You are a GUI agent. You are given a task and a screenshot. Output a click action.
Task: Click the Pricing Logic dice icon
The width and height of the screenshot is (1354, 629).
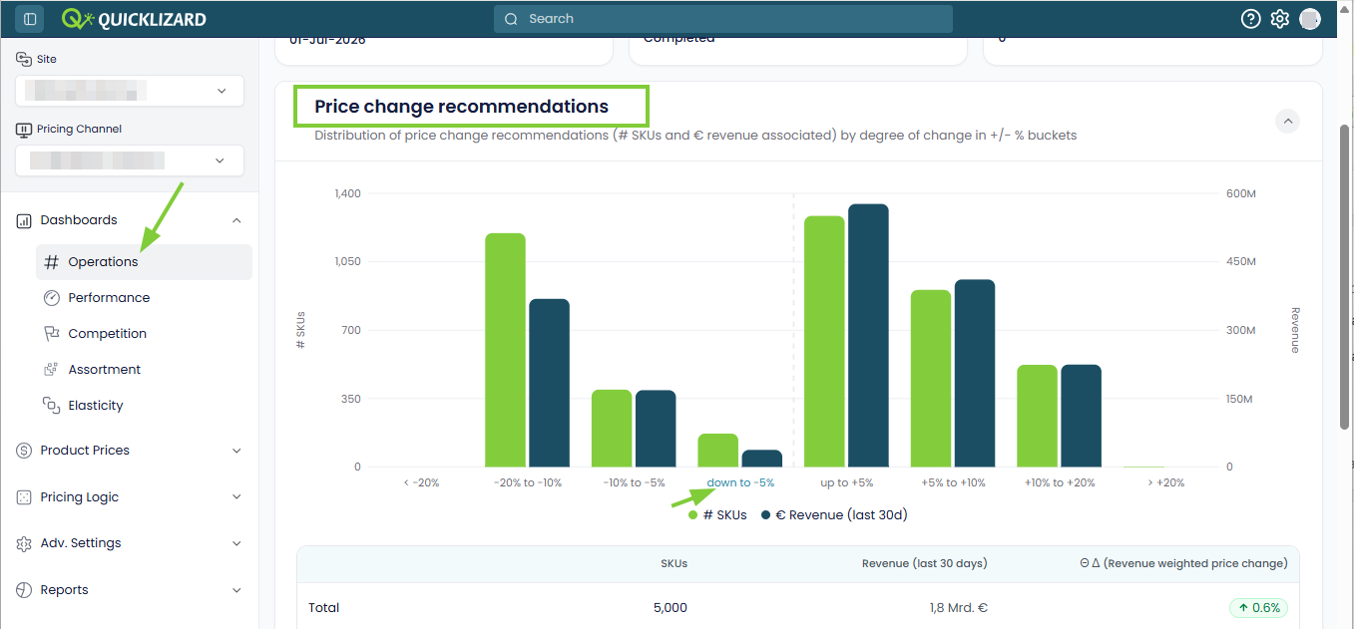(24, 497)
